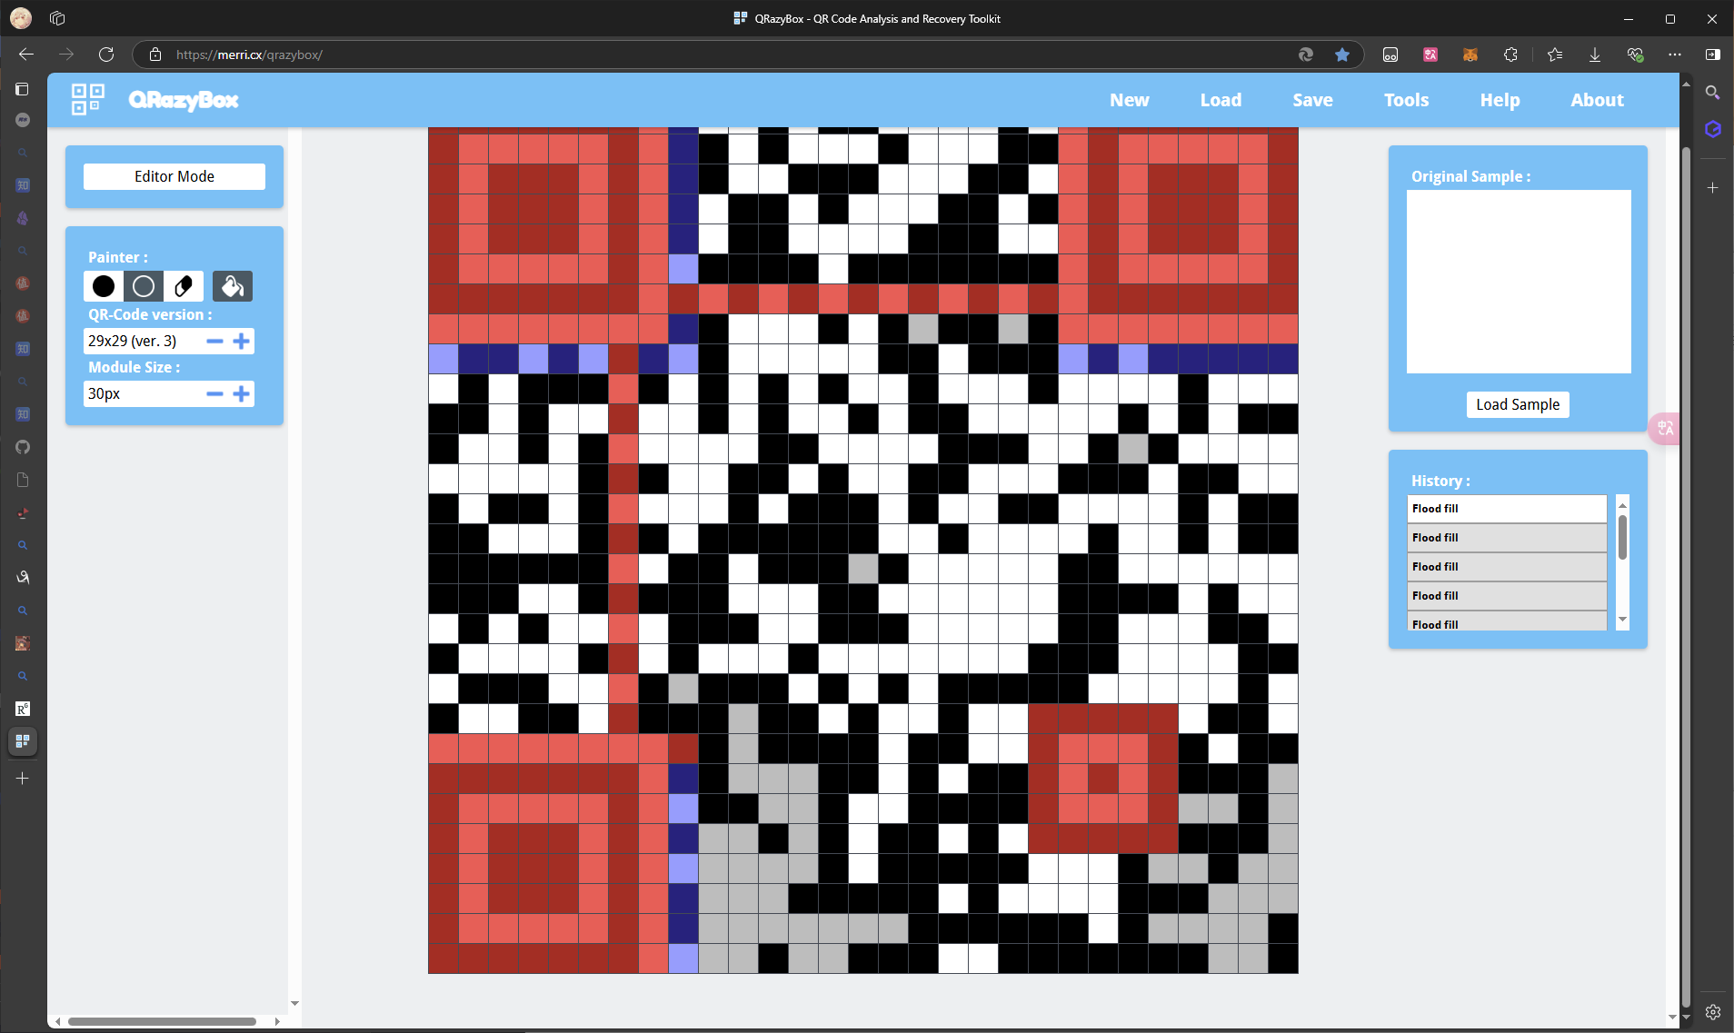Select the second Flood fill history entry
Image resolution: width=1734 pixels, height=1033 pixels.
[1507, 538]
